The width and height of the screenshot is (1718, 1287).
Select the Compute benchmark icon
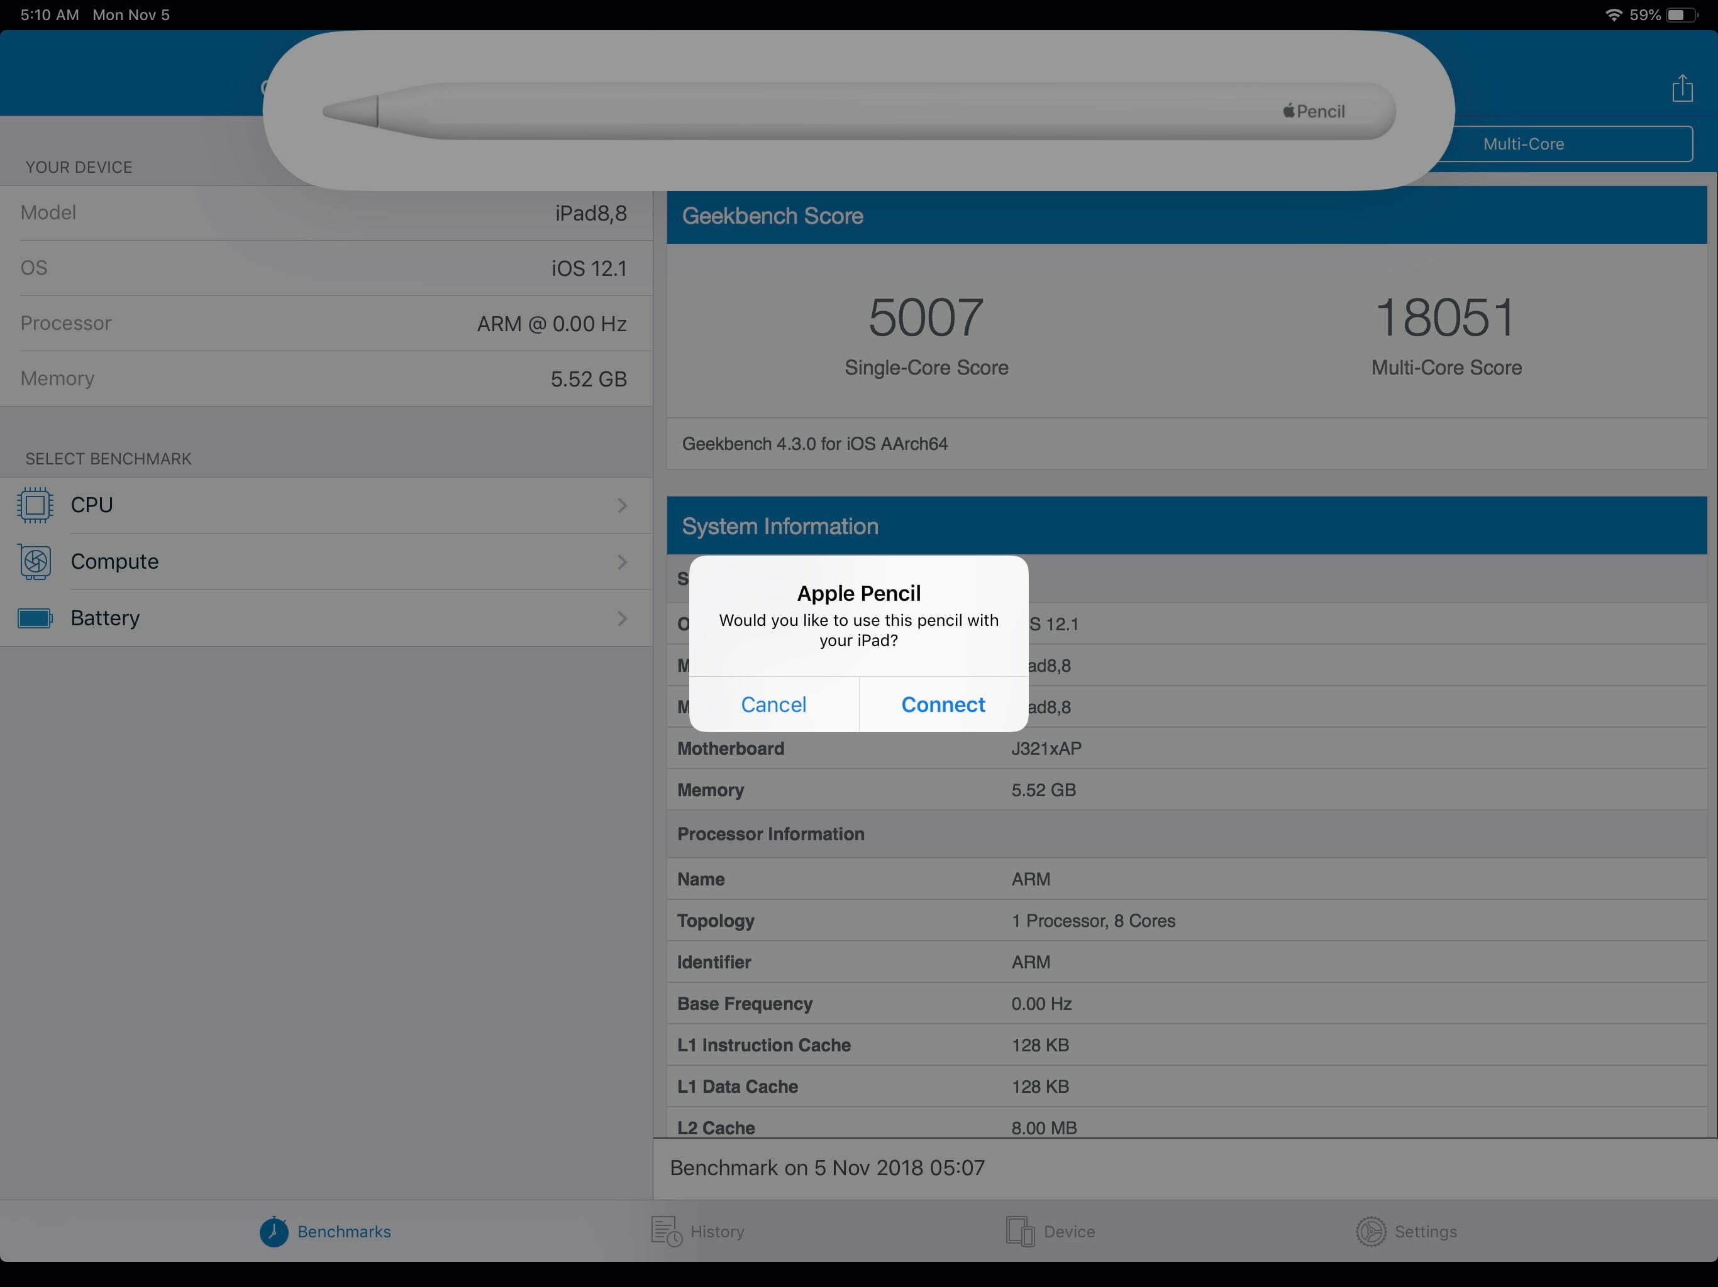pyautogui.click(x=35, y=562)
